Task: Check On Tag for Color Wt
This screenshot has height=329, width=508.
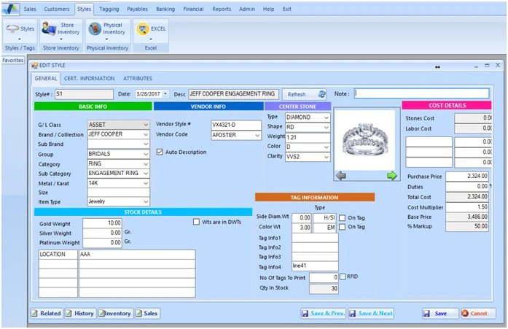Action: tap(342, 227)
